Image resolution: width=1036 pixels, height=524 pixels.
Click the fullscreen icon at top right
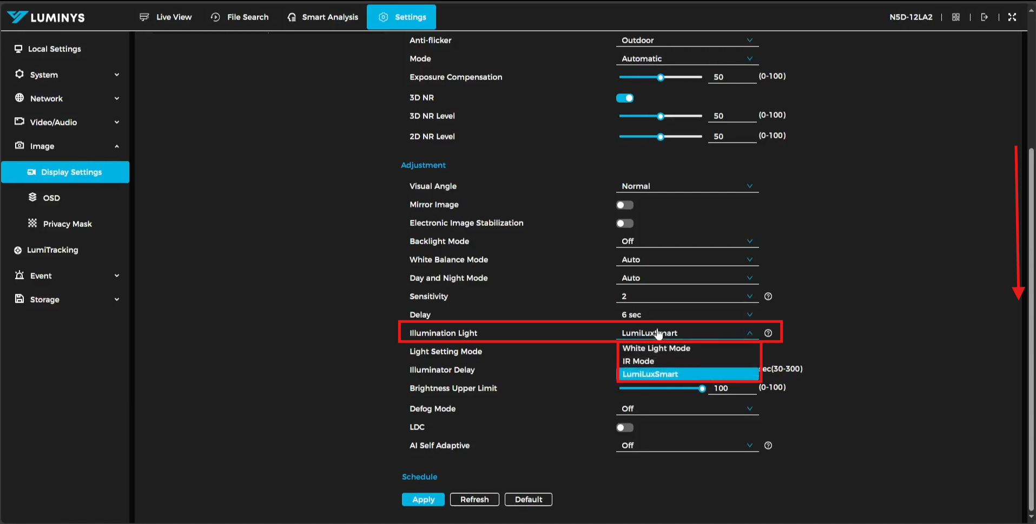click(x=1012, y=17)
